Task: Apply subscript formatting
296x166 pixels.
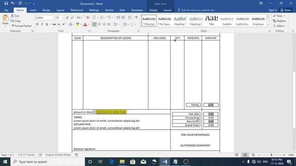Action: click(59, 24)
